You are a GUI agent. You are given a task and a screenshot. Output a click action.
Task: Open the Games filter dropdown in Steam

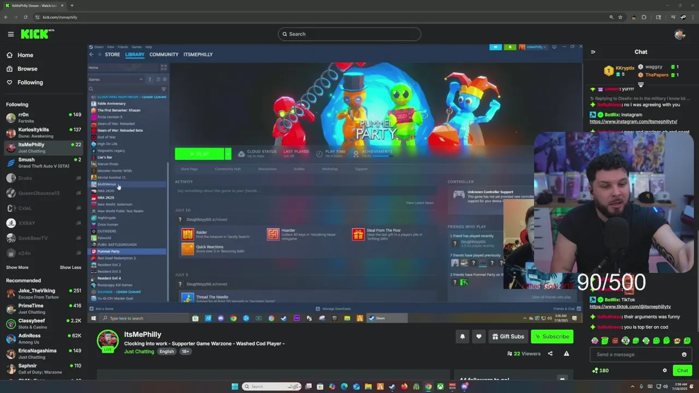coord(115,80)
